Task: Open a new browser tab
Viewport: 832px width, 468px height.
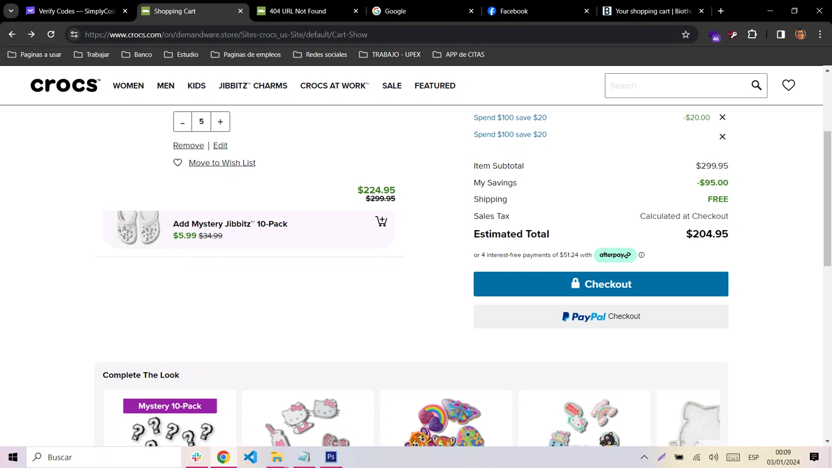Action: point(721,11)
